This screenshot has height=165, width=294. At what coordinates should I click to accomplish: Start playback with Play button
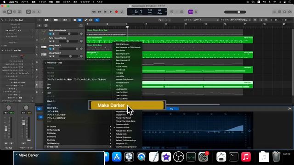(x=111, y=12)
